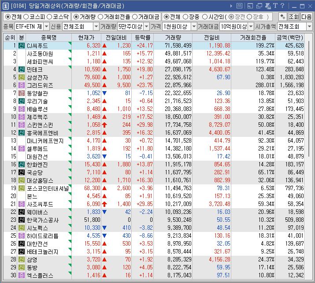The height and width of the screenshot is (283, 315).
Task: Click the green corner marker on 사조동아원 row
Action: tap(70, 51)
